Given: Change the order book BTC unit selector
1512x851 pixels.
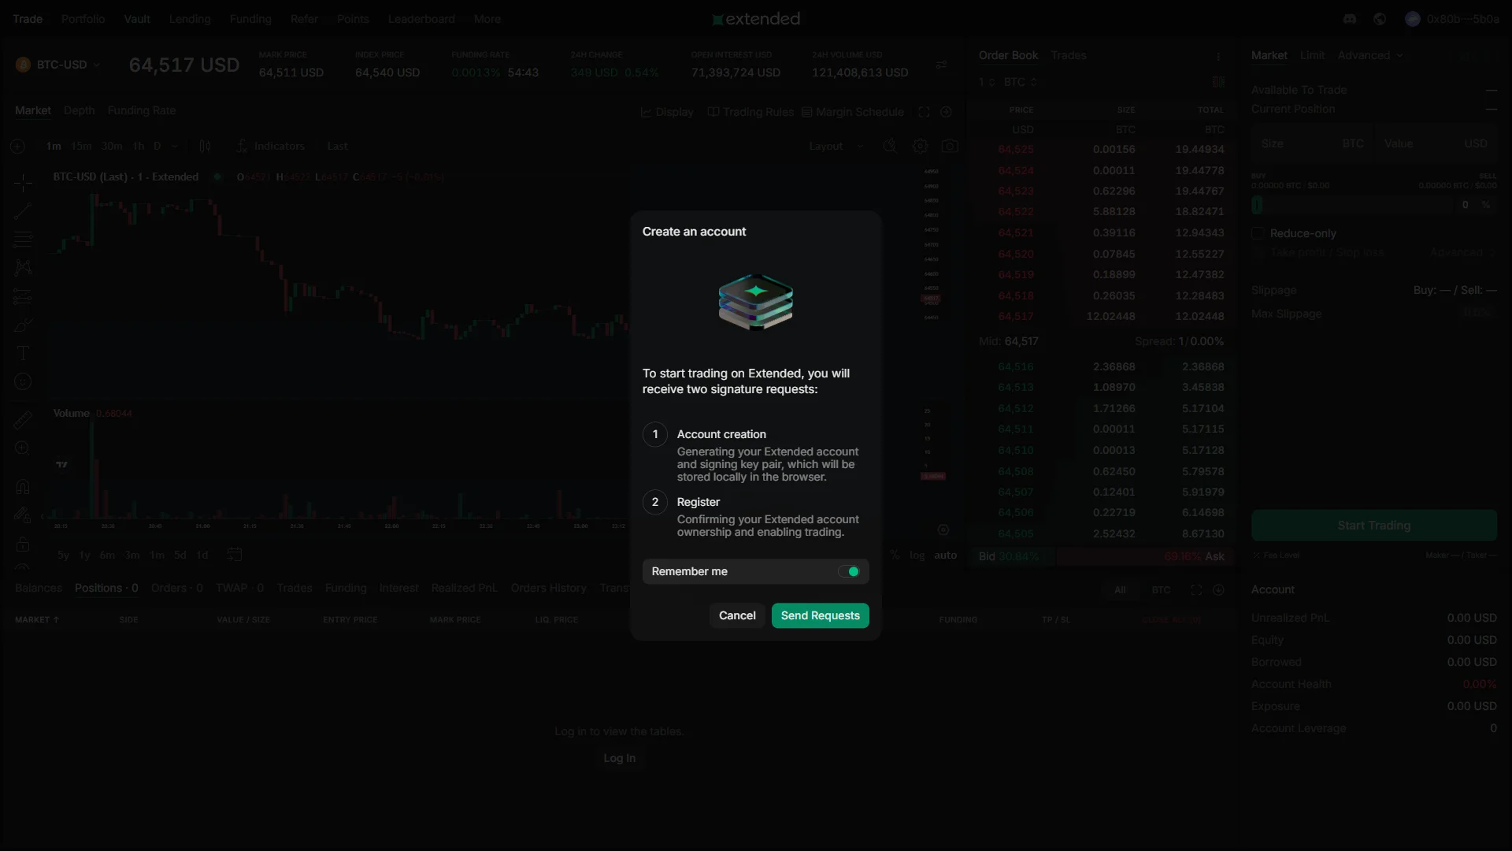Looking at the screenshot, I should (1021, 82).
